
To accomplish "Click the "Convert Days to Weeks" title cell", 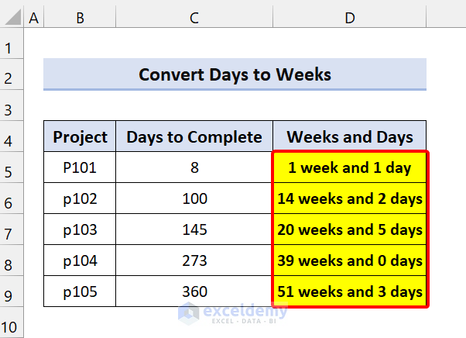I will 235,74.
